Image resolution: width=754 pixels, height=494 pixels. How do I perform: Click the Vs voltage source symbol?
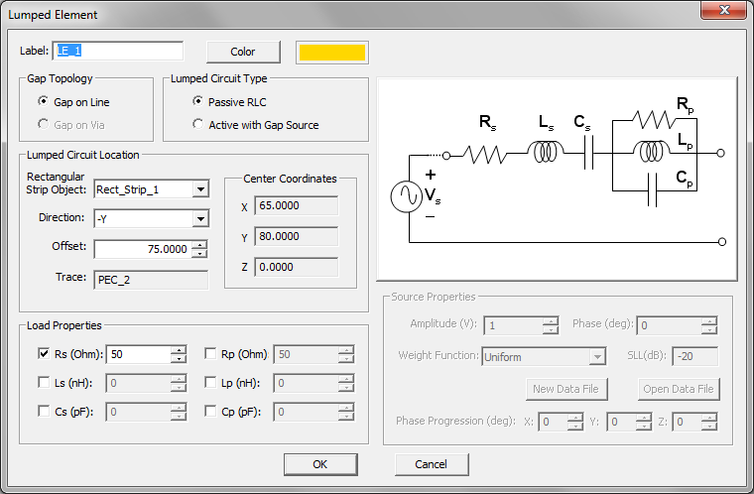[407, 196]
